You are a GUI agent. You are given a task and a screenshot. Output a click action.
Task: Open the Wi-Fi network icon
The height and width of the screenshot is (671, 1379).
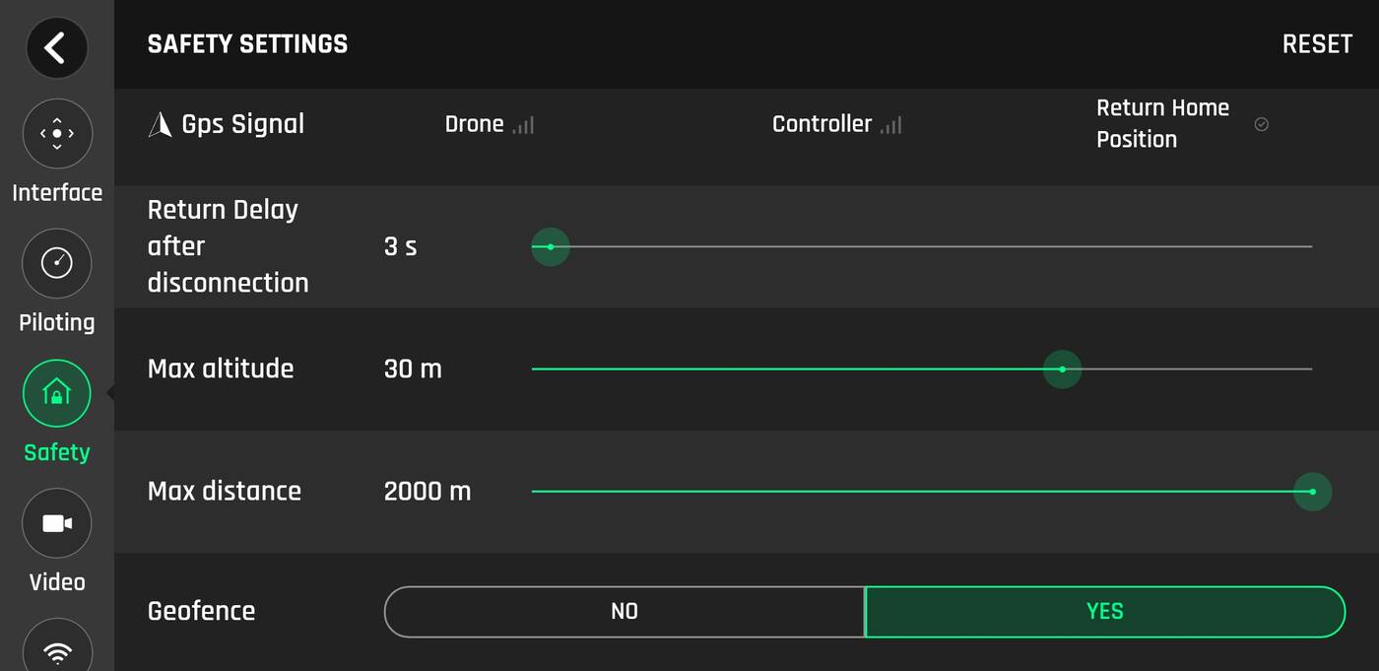(x=57, y=650)
